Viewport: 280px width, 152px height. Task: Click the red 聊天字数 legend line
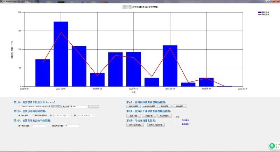click(x=259, y=15)
